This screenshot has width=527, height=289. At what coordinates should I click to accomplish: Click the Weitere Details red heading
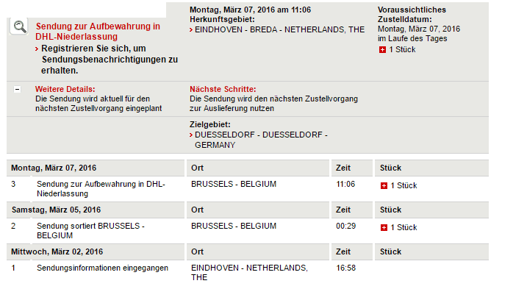pyautogui.click(x=65, y=89)
